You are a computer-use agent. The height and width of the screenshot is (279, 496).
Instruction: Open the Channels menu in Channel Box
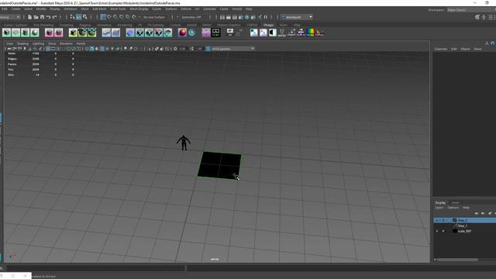pos(441,49)
